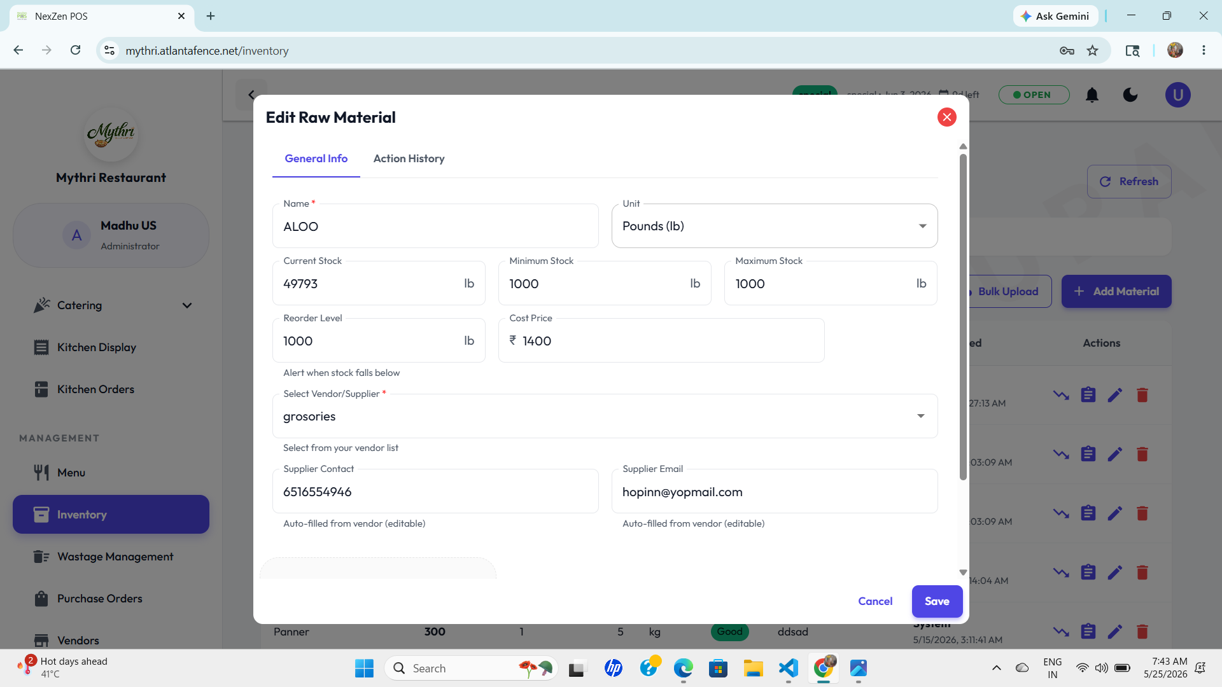Switch to the Action History tab
The height and width of the screenshot is (687, 1222).
(x=409, y=158)
